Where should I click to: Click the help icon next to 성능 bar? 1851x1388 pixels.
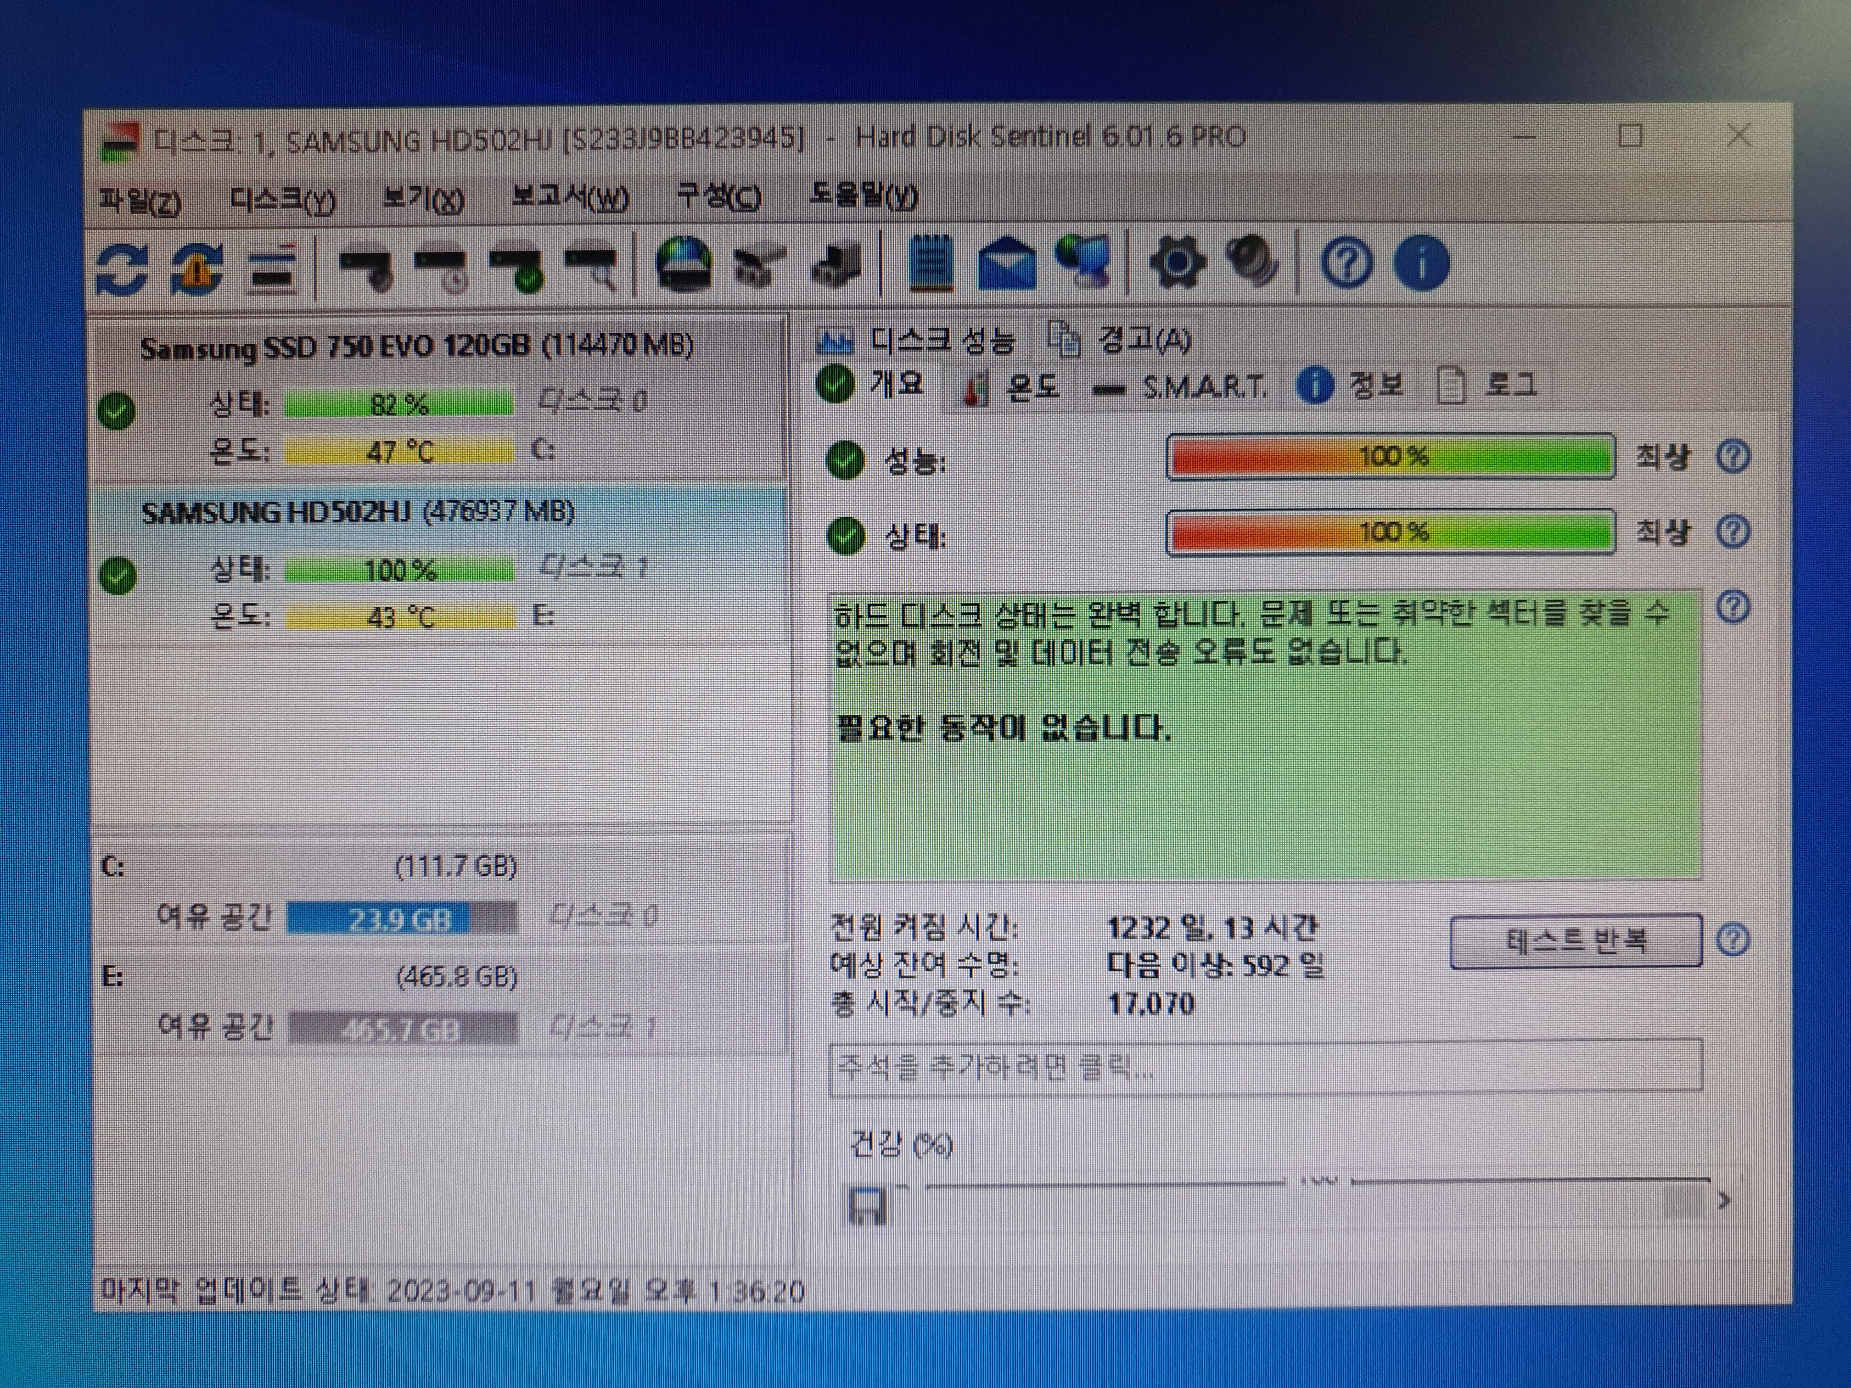[x=1733, y=456]
